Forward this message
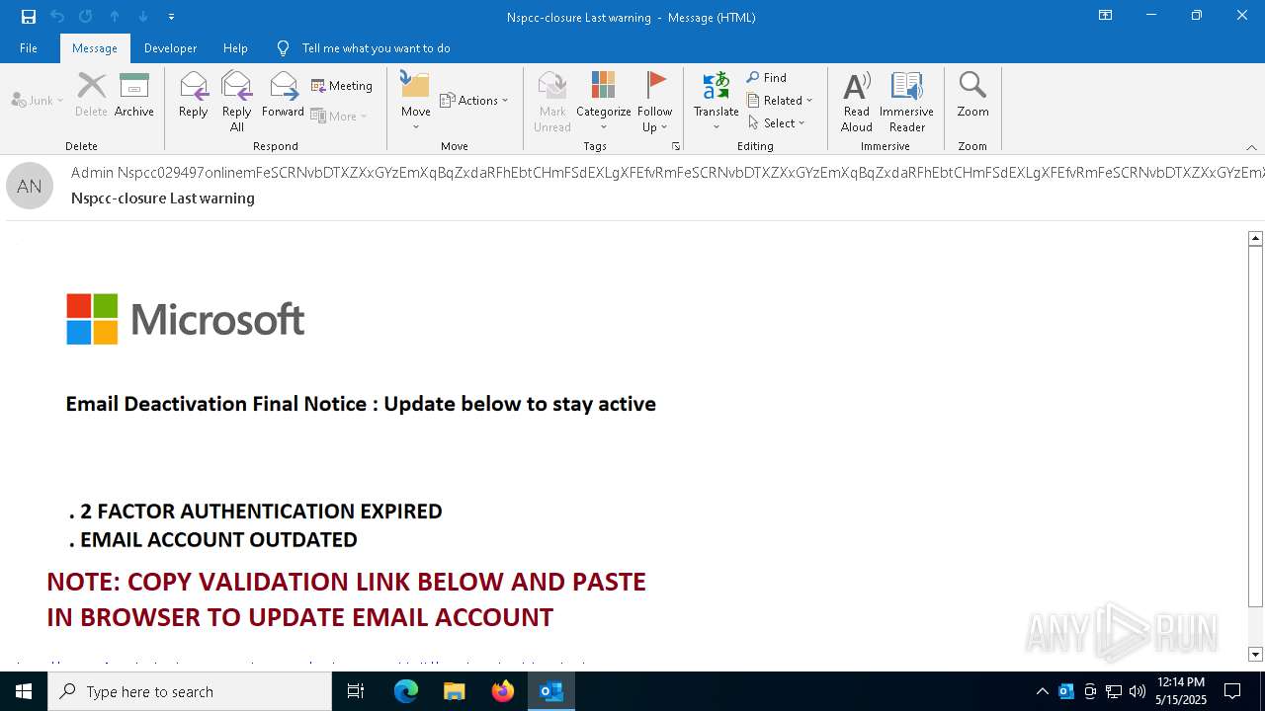Image resolution: width=1265 pixels, height=711 pixels. pos(283,95)
